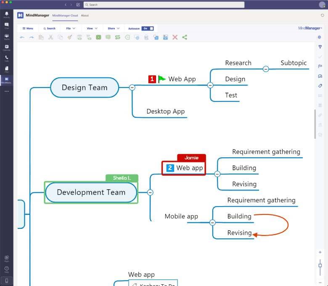This screenshot has height=286, width=328.
Task: Click the green Add Topic icon
Action: click(98, 37)
